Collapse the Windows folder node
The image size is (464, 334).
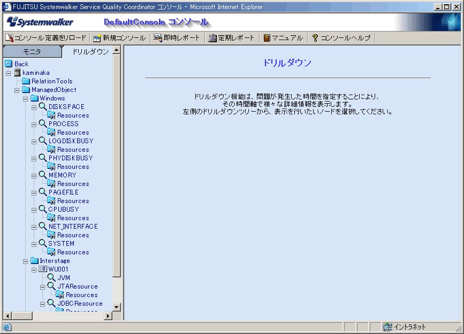click(x=26, y=99)
